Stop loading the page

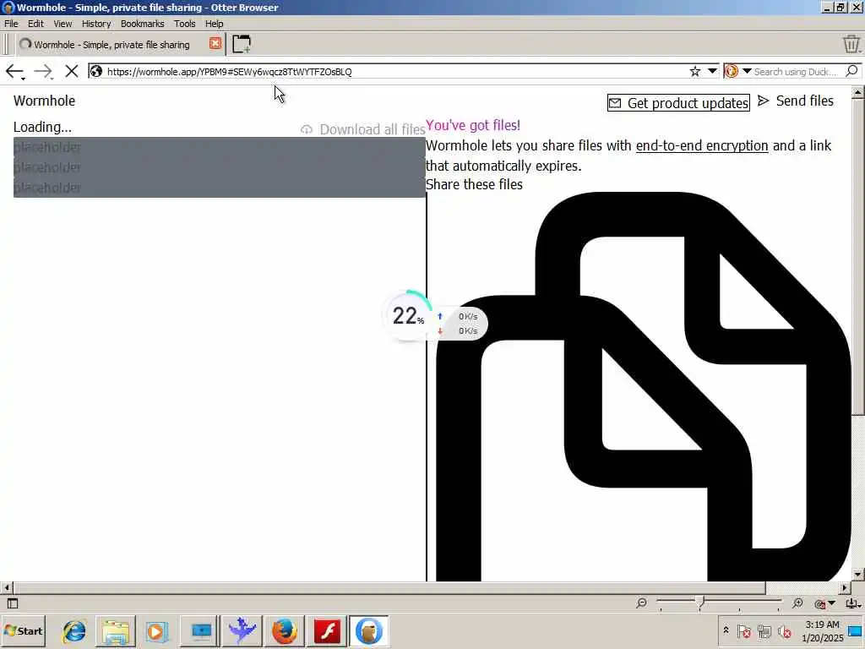click(x=71, y=71)
